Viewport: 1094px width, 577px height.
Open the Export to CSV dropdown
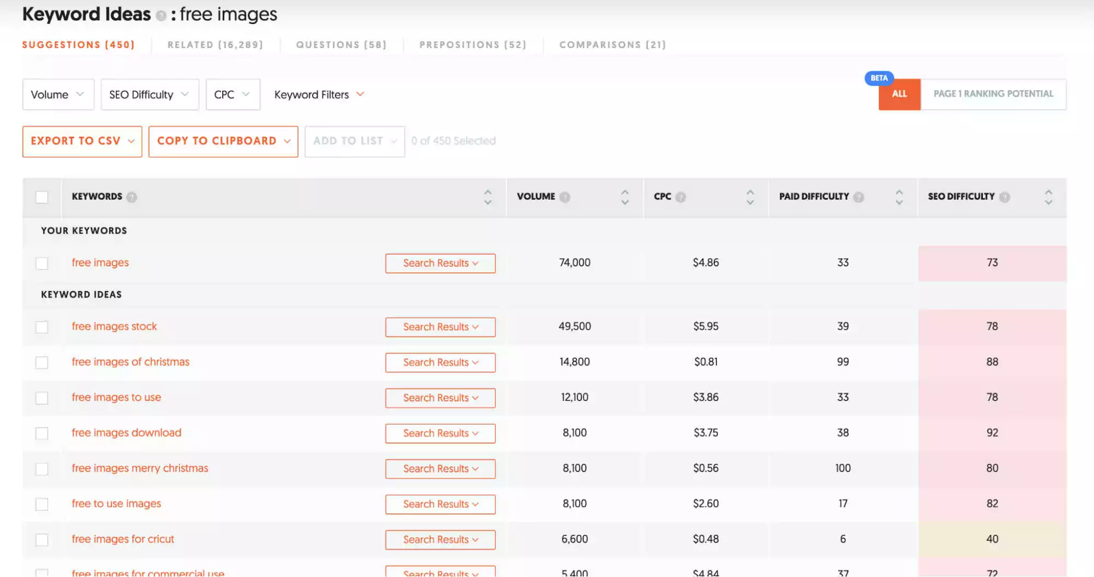point(82,141)
